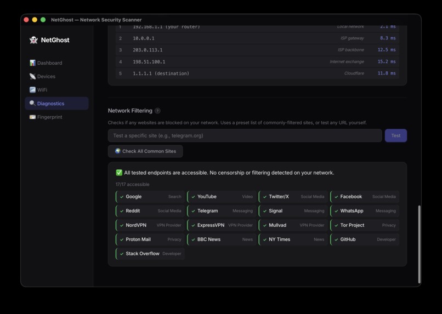Click the Dashboard chart icon in the sidebar

pos(32,63)
